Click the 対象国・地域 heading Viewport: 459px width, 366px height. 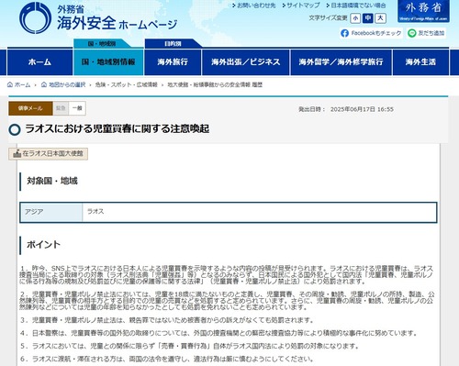52,181
